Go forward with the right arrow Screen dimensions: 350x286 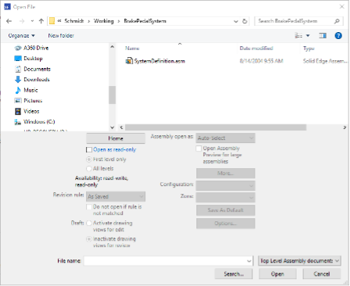pos(22,21)
